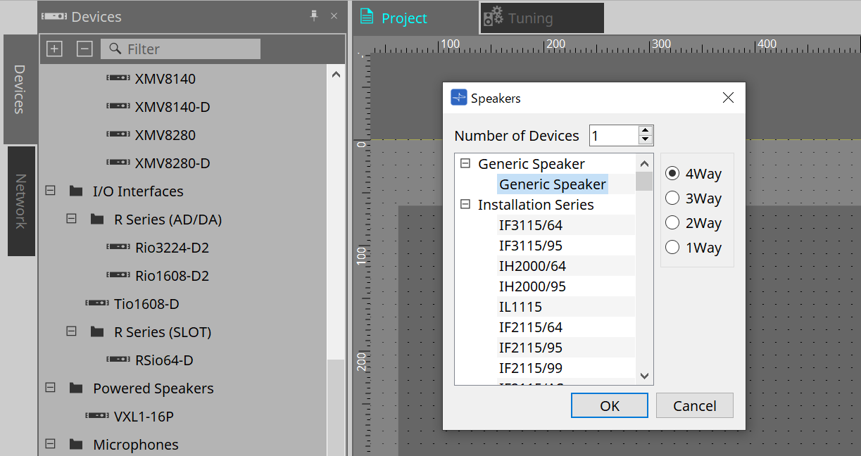Choose 1Way speaker configuration

pyautogui.click(x=672, y=247)
